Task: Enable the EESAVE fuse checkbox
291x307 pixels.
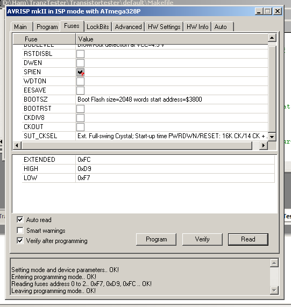Action: point(80,90)
